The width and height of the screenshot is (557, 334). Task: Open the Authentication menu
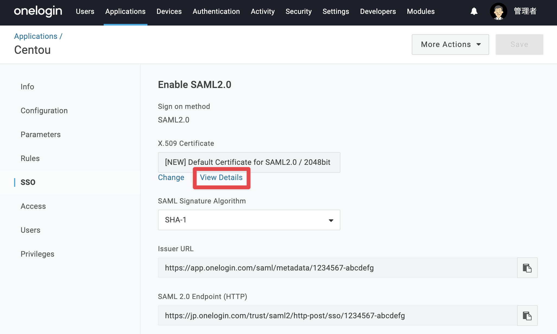[x=216, y=11]
